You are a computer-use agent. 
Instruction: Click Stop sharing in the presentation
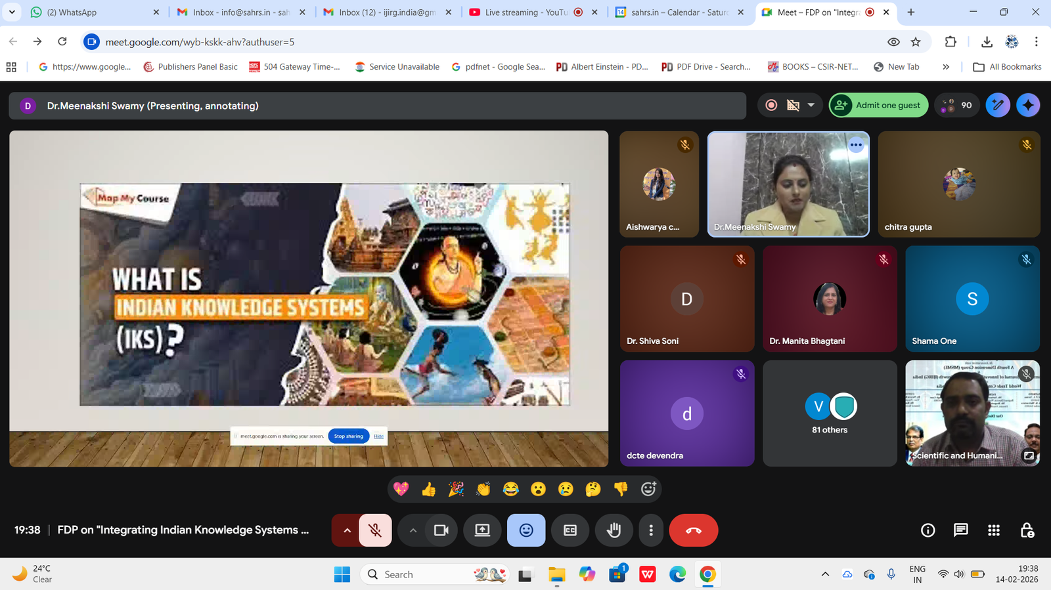tap(348, 436)
